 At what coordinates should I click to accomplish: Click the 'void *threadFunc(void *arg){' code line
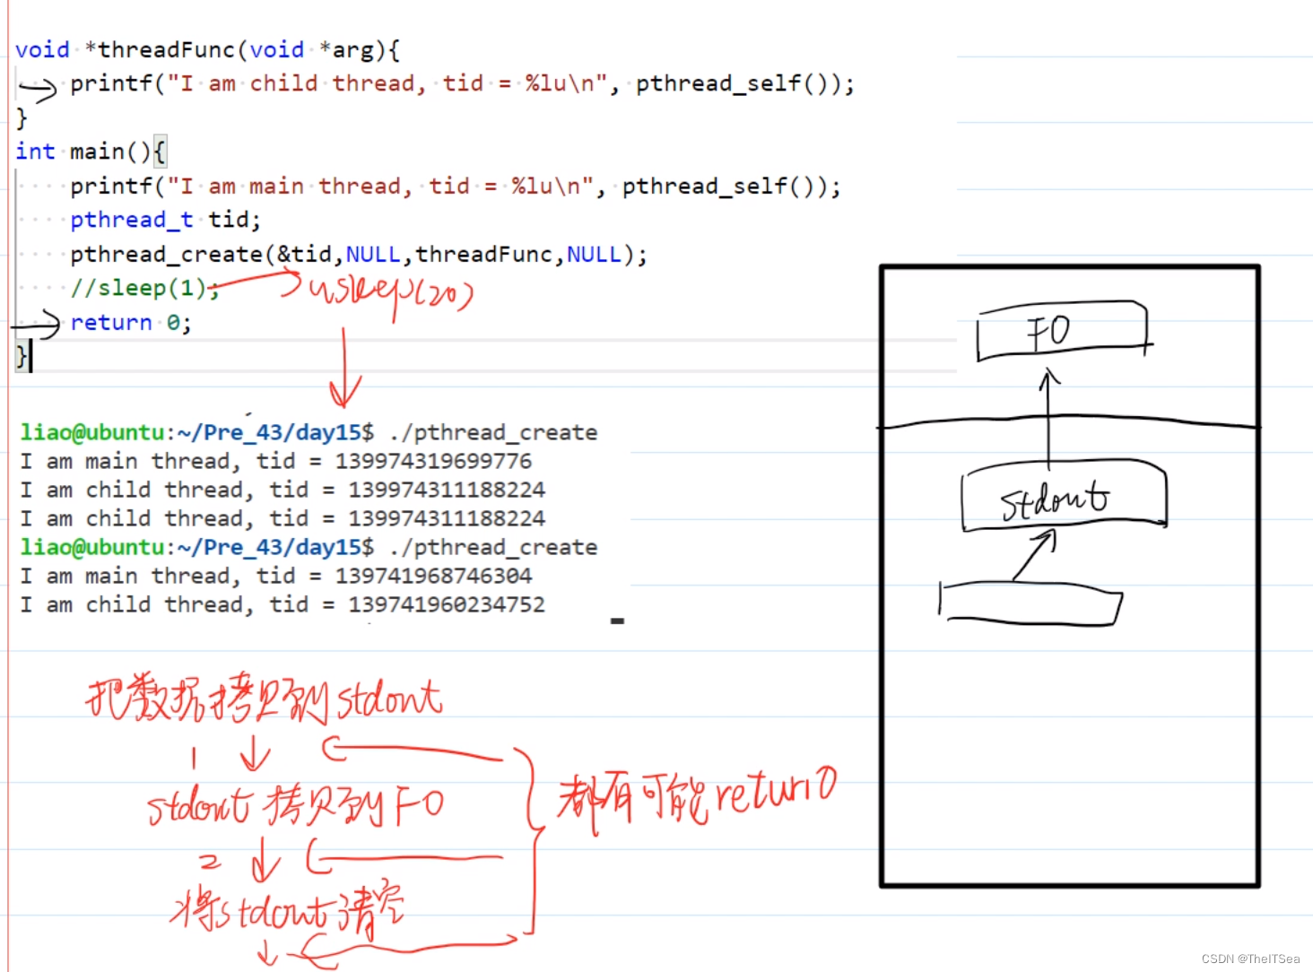click(207, 50)
